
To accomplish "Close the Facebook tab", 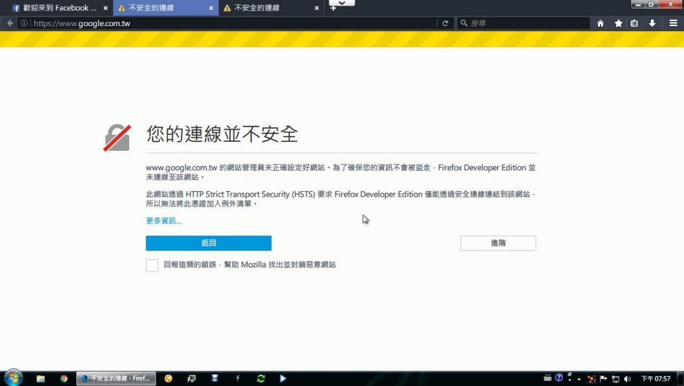I will tap(105, 9).
